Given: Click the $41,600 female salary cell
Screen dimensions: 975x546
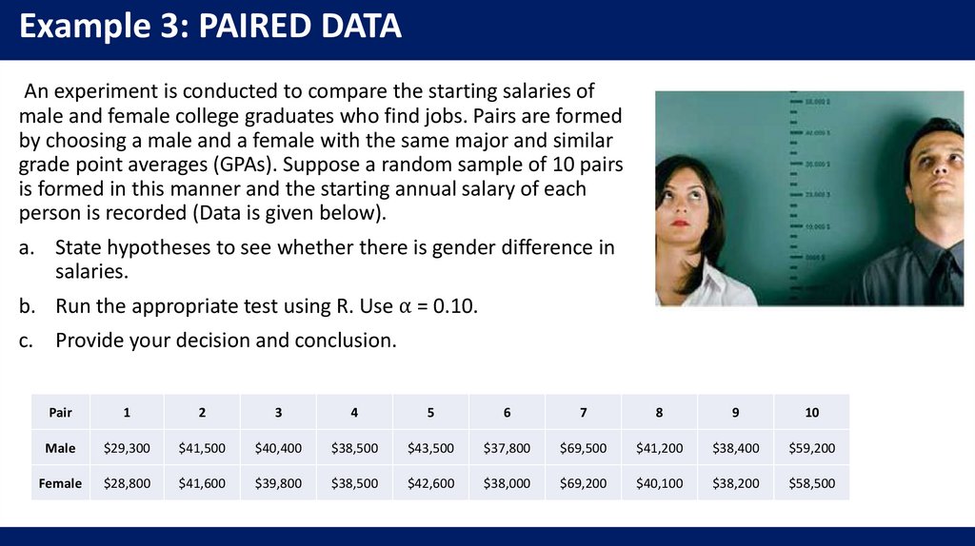Looking at the screenshot, I should tap(202, 483).
